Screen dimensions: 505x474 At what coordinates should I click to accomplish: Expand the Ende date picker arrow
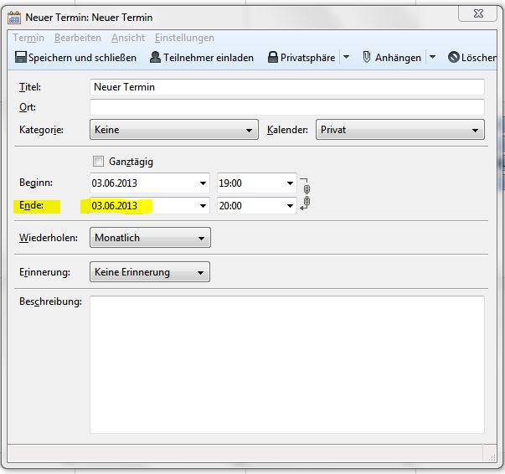click(x=203, y=206)
